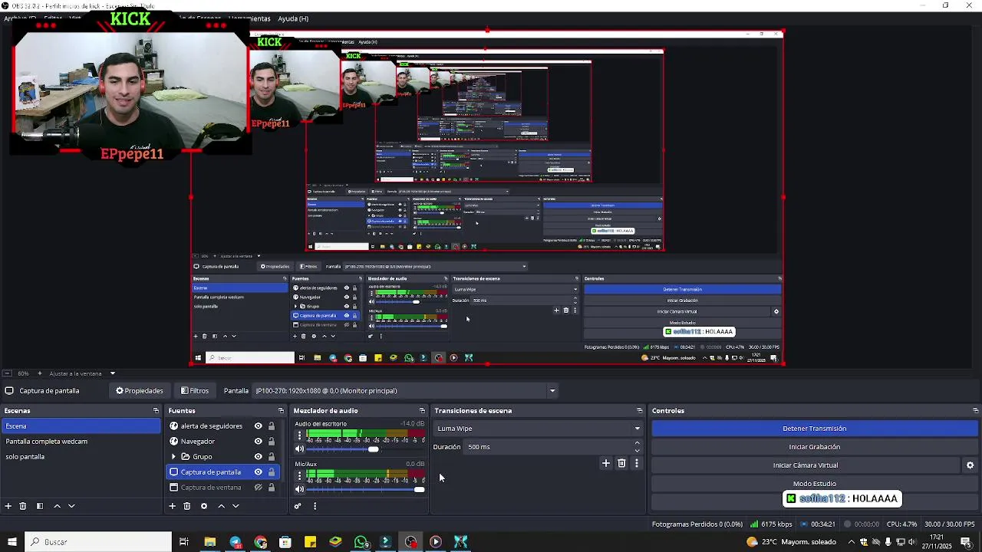Image resolution: width=982 pixels, height=552 pixels.
Task: Remove selected scene with trash icon
Action: (23, 506)
